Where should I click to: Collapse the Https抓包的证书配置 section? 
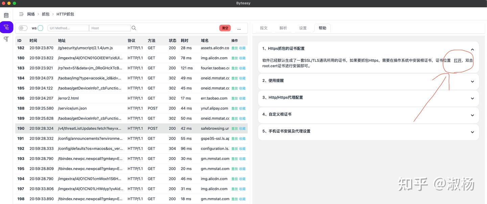[472, 49]
